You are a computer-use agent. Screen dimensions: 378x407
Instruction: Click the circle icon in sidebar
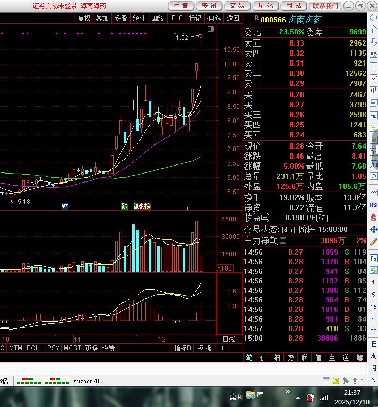373,176
